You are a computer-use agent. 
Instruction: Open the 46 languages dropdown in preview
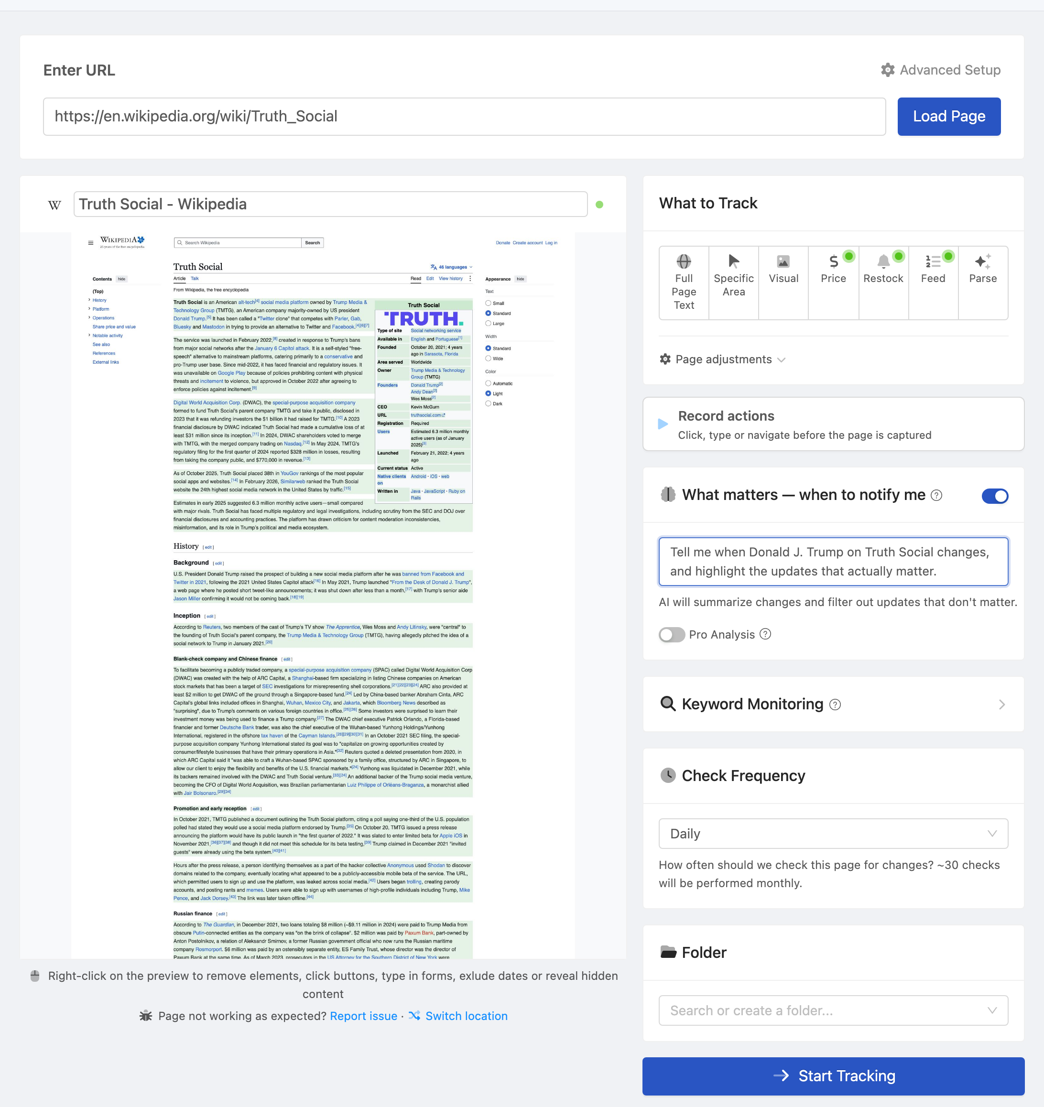click(452, 267)
